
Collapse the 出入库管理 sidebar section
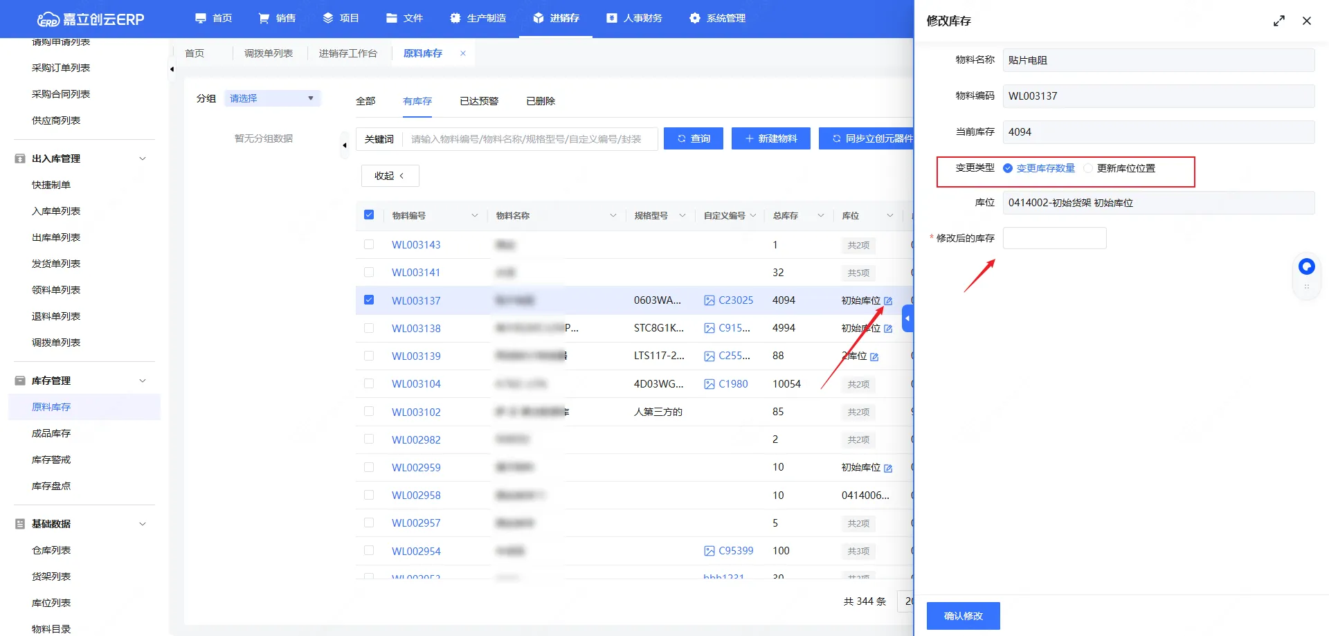(143, 158)
